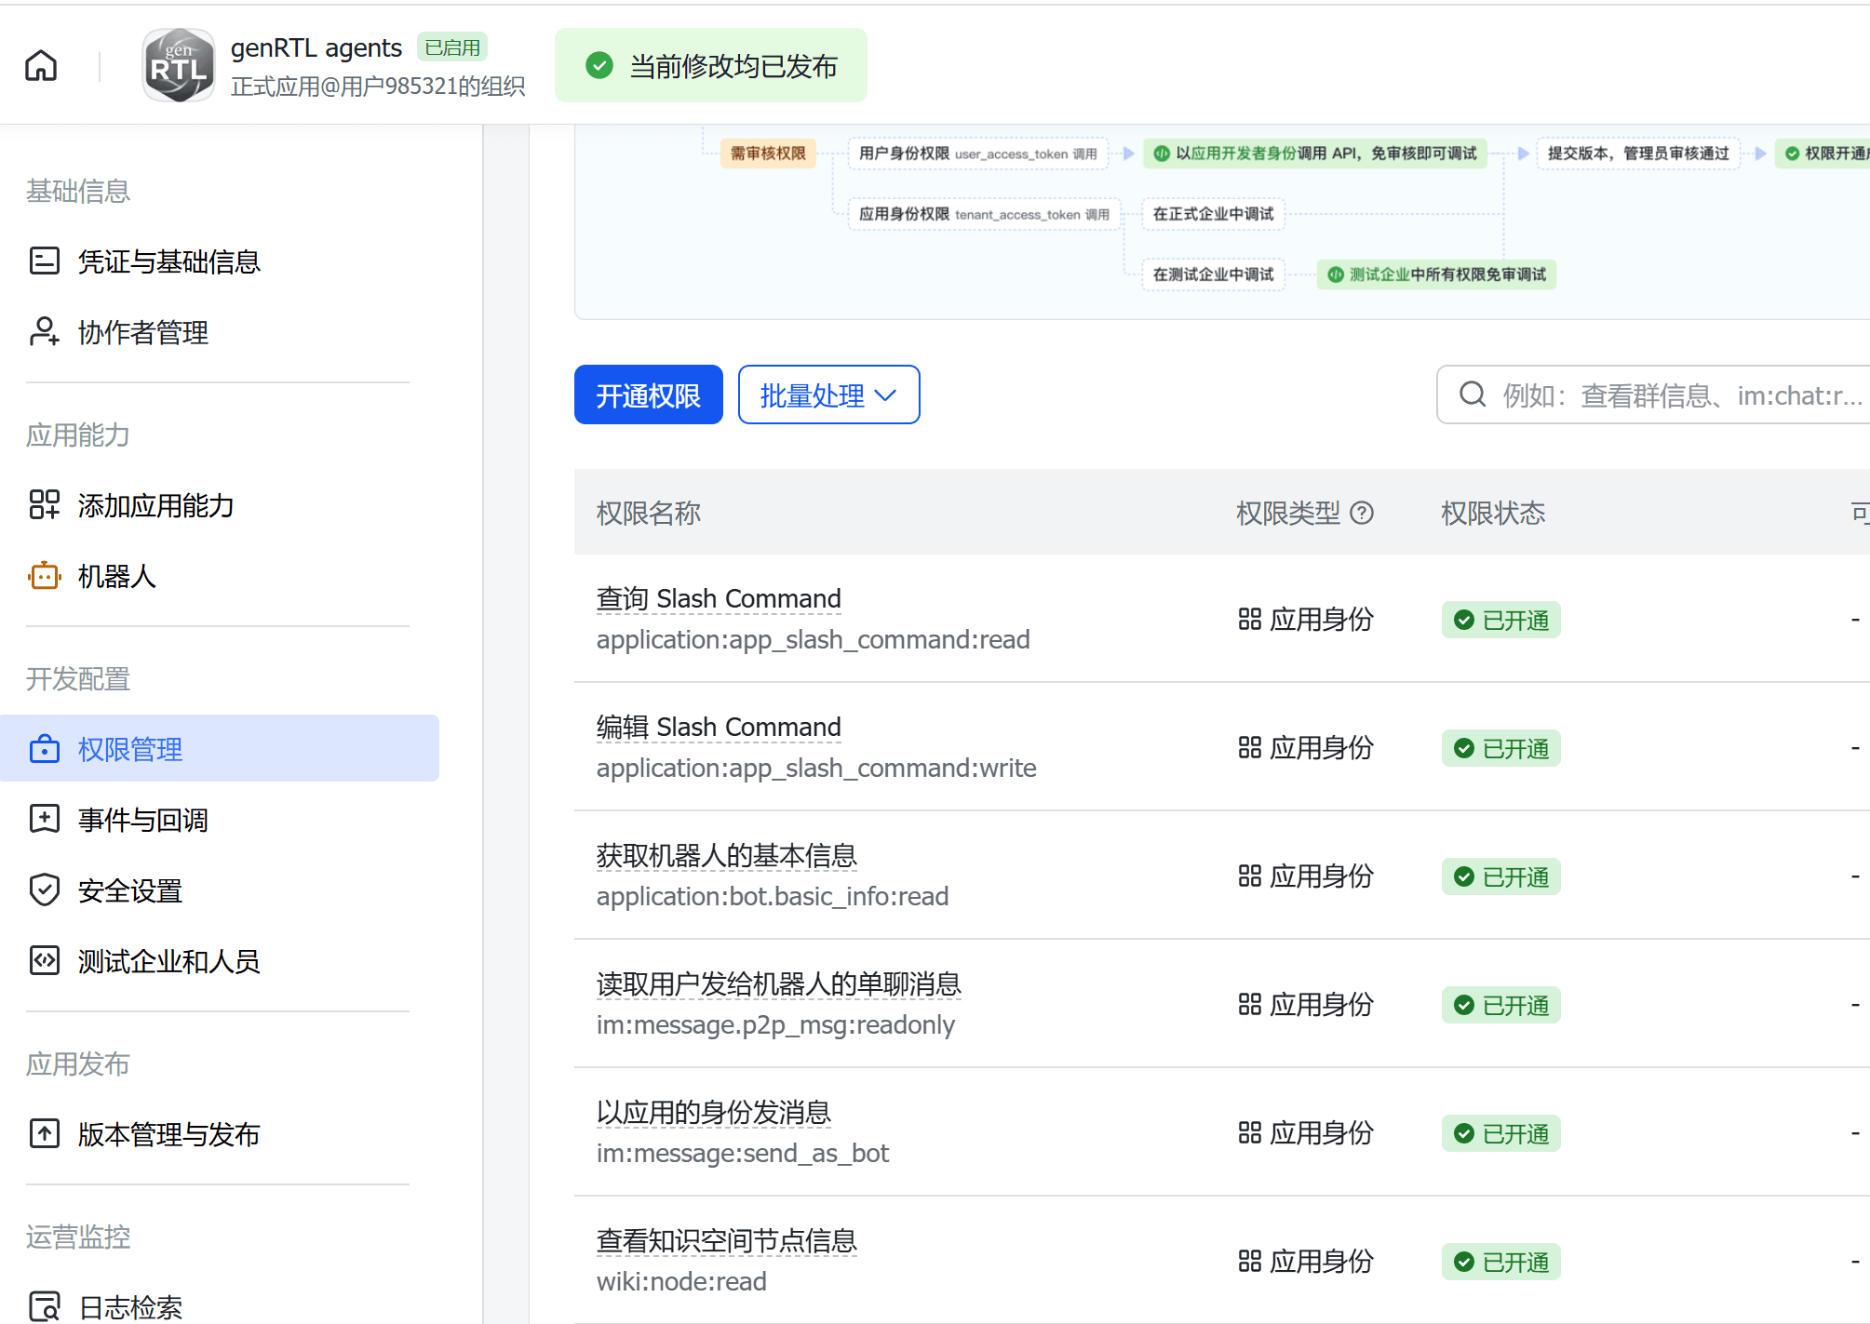The image size is (1870, 1324).
Task: Click the 权限状态 column header
Action: [x=1493, y=513]
